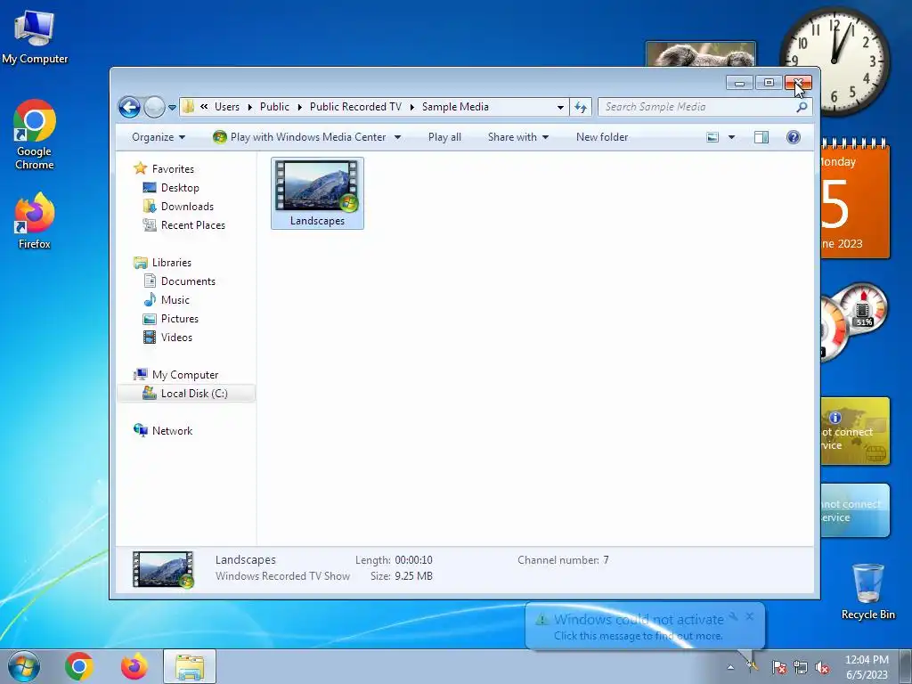The height and width of the screenshot is (684, 912).
Task: Click Play with Windows Media Center
Action: click(300, 137)
